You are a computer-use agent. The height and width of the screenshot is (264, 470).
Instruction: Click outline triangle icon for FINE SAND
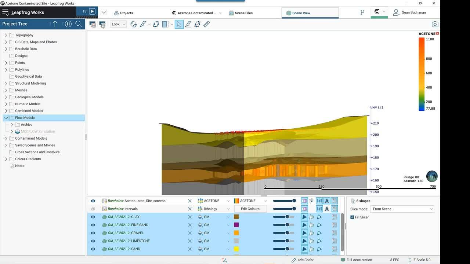(x=319, y=225)
